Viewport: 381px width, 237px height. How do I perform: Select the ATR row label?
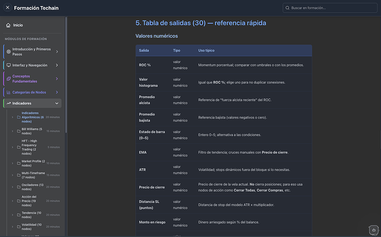point(142,170)
